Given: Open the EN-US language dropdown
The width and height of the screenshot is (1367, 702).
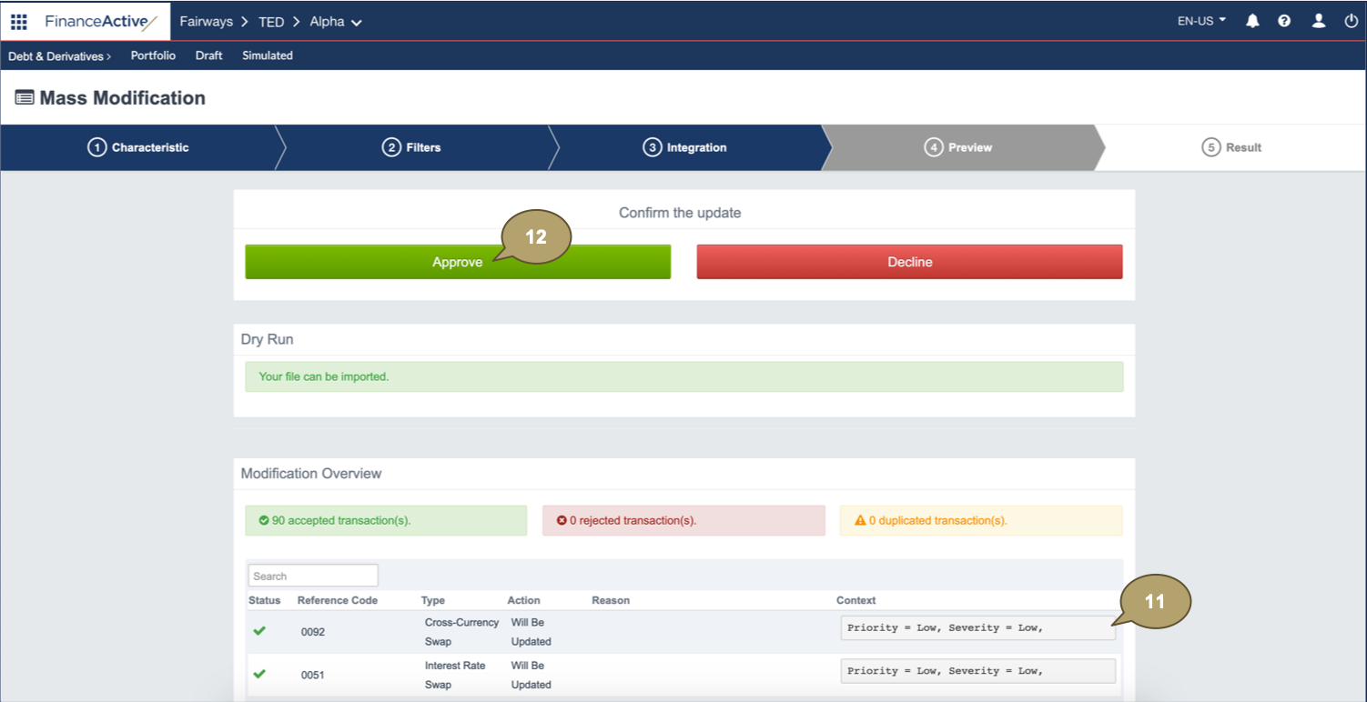Looking at the screenshot, I should tap(1201, 21).
